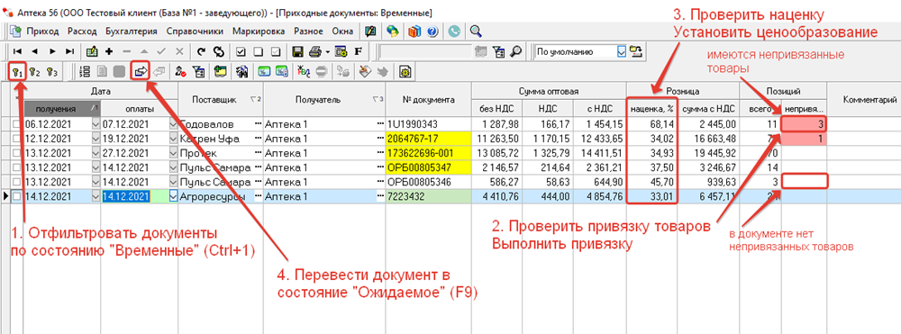901x334 pixels.
Task: Click the grey checked-box invert selection icon
Action: coord(275,51)
